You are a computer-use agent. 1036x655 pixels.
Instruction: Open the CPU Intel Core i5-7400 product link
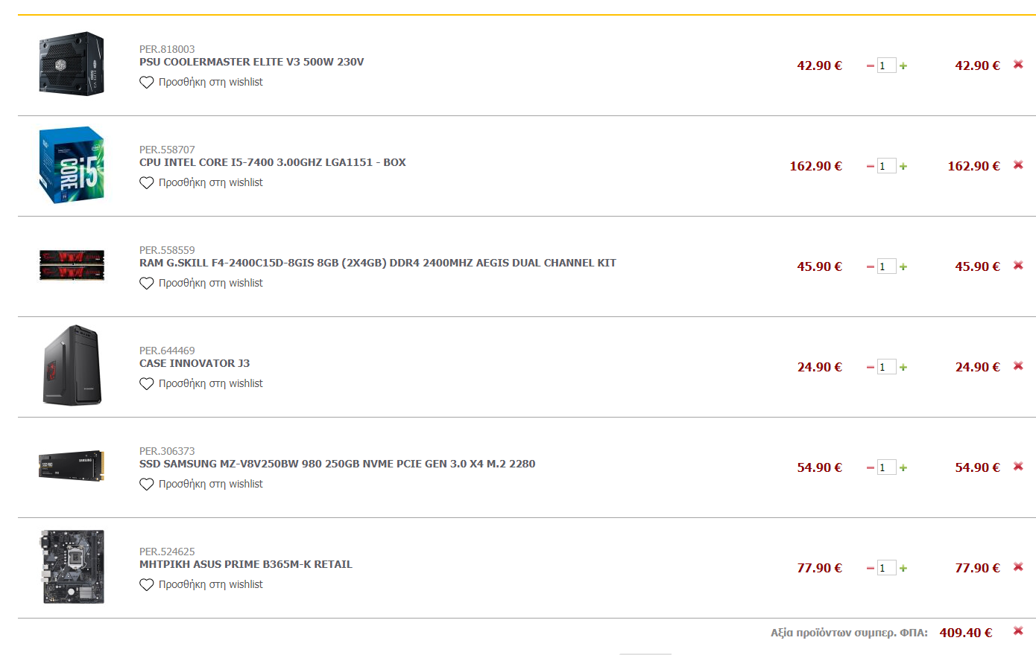pyautogui.click(x=273, y=162)
